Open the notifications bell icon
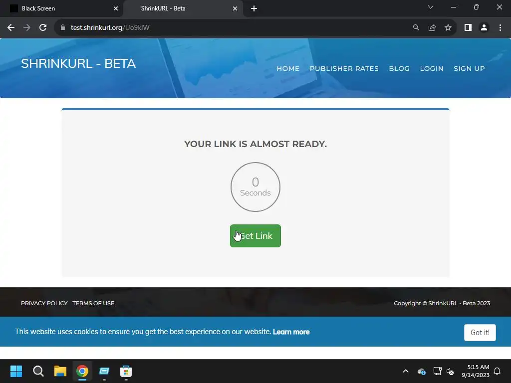The width and height of the screenshot is (511, 383). point(497,371)
